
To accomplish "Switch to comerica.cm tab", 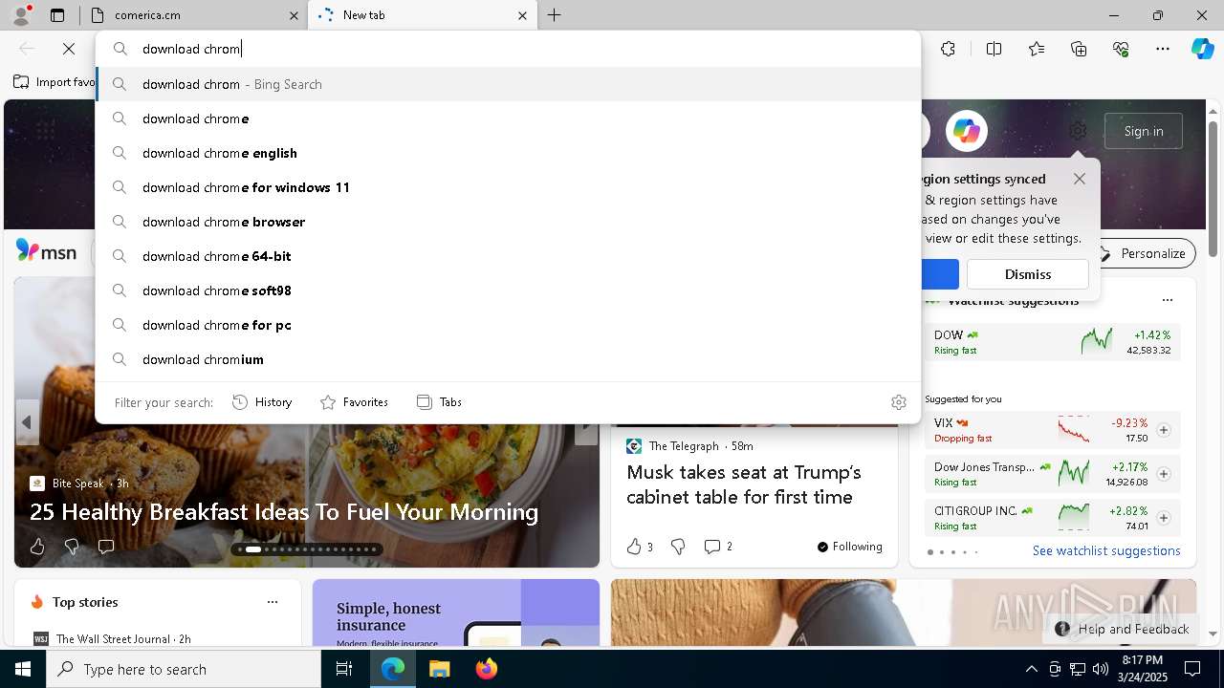I will point(191,15).
